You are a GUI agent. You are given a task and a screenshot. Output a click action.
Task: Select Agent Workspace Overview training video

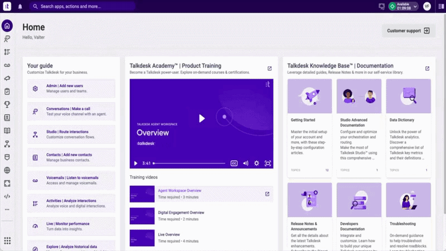[201, 194]
